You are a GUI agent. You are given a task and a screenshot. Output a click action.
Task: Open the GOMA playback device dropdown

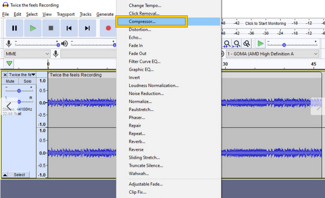[272, 54]
